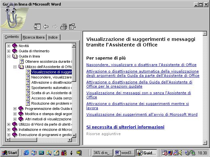210x157 pixels.
Task: Open Attivazione o disattivazione topic in tree
Action: point(52,82)
